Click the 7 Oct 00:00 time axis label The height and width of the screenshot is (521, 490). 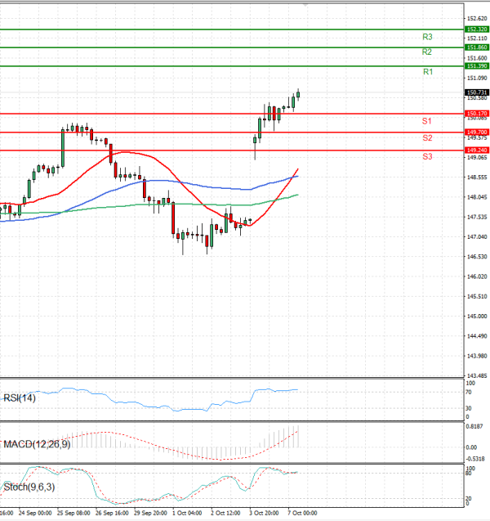coord(301,514)
